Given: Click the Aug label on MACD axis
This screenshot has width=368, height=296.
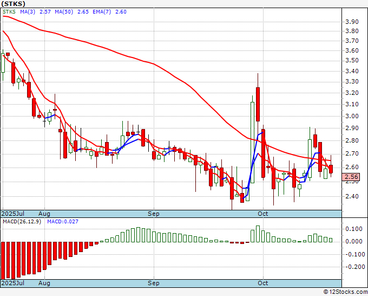Looking at the screenshot, I should coord(44,283).
